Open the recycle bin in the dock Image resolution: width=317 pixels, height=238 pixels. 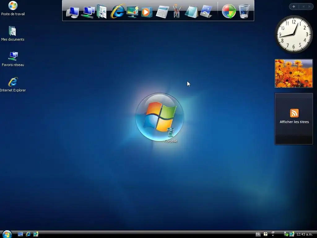pos(244,11)
